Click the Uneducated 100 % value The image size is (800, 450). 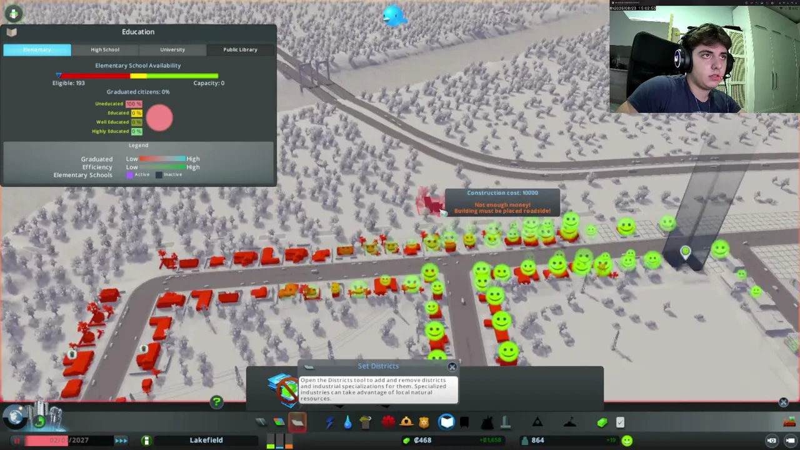coord(134,104)
